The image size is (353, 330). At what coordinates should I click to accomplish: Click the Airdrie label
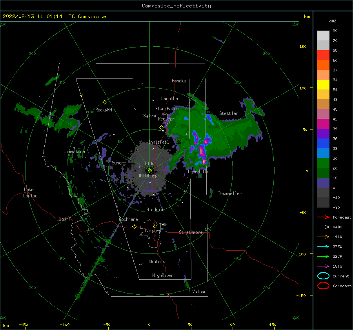[155, 210]
